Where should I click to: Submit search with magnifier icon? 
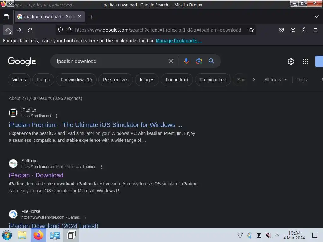[211, 61]
